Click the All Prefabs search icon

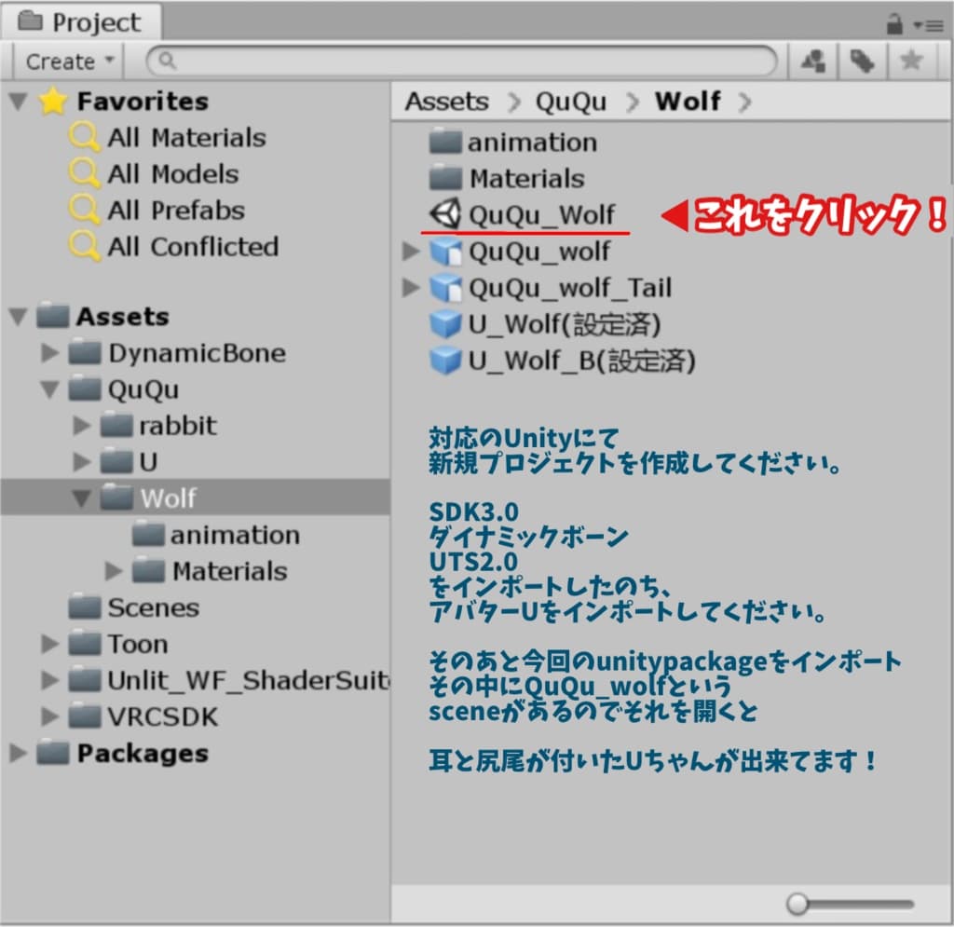tap(84, 210)
